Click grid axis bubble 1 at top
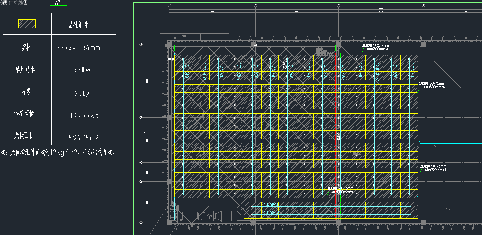Viewport: 482px width, 235px height. coord(169,5)
